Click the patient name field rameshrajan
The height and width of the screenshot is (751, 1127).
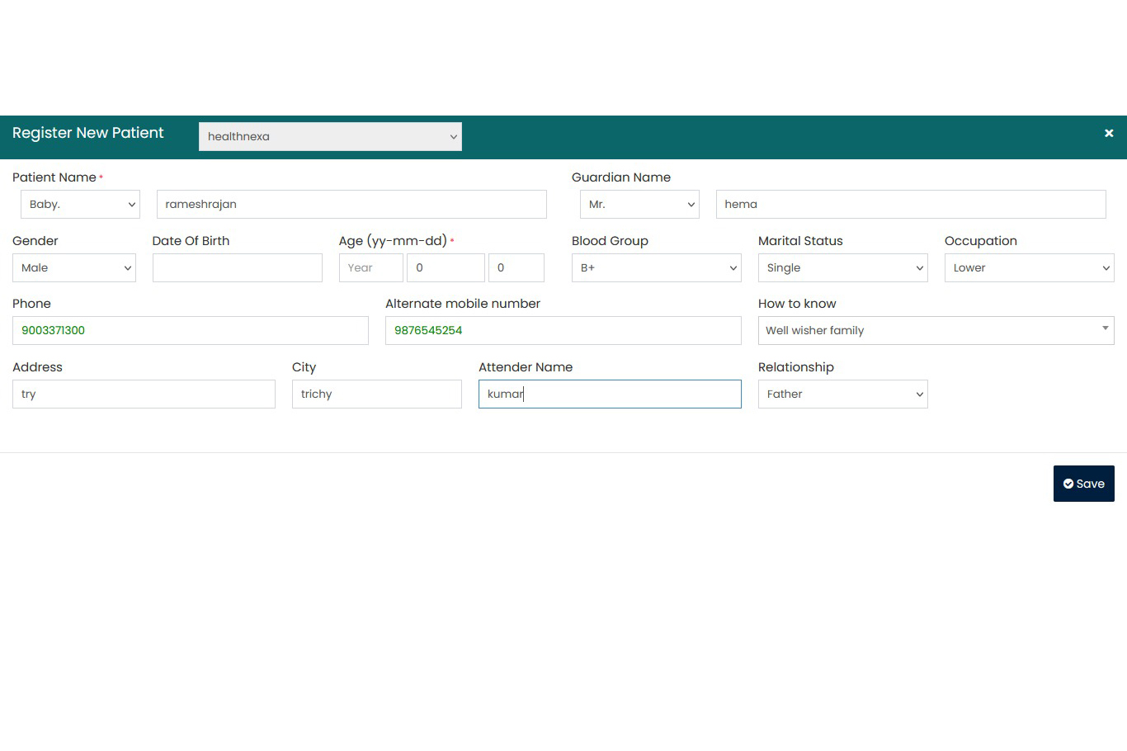point(351,205)
